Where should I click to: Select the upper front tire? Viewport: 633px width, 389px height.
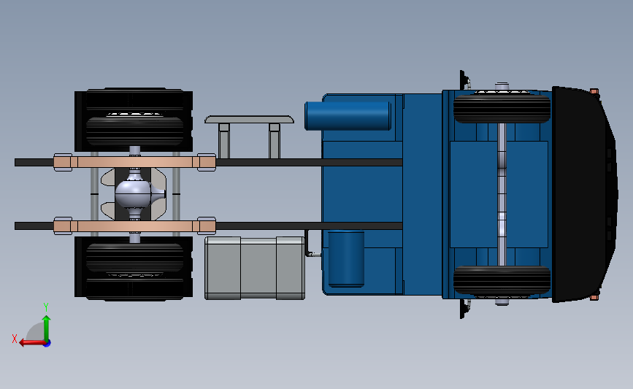(502, 107)
